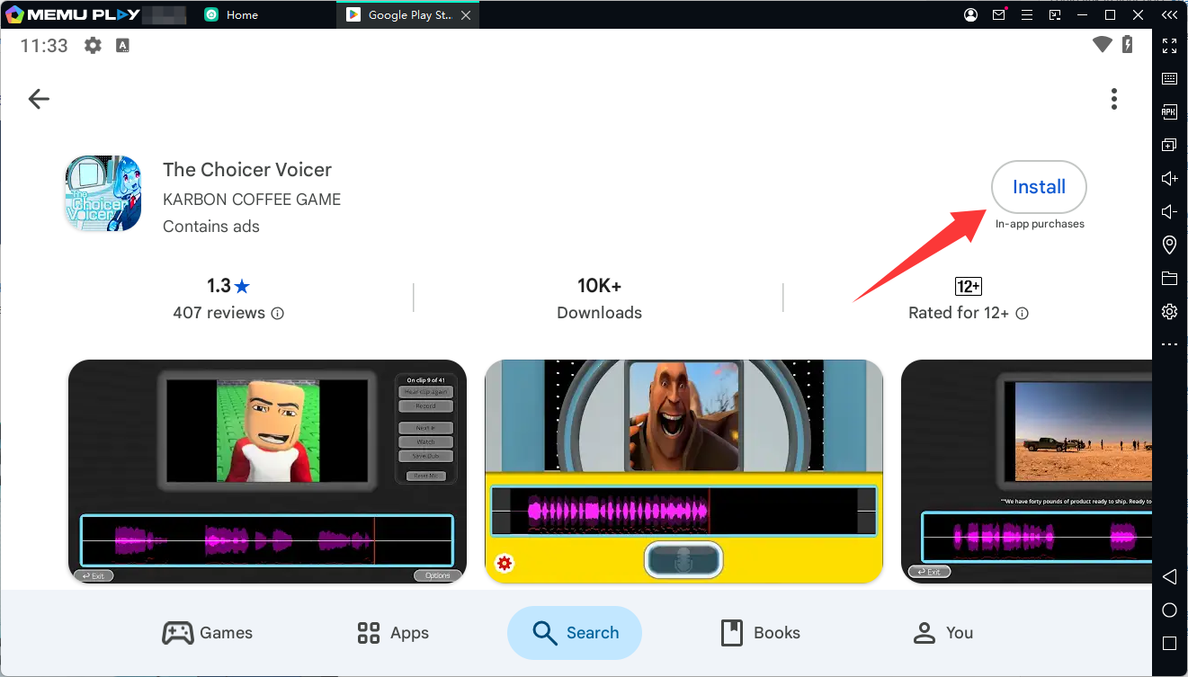Go back with the arrow icon
This screenshot has width=1188, height=677.
[39, 99]
